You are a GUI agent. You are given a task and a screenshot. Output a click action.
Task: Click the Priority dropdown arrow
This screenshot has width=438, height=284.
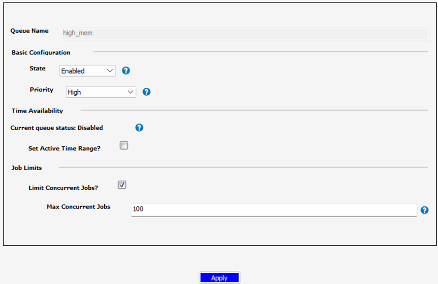[131, 92]
